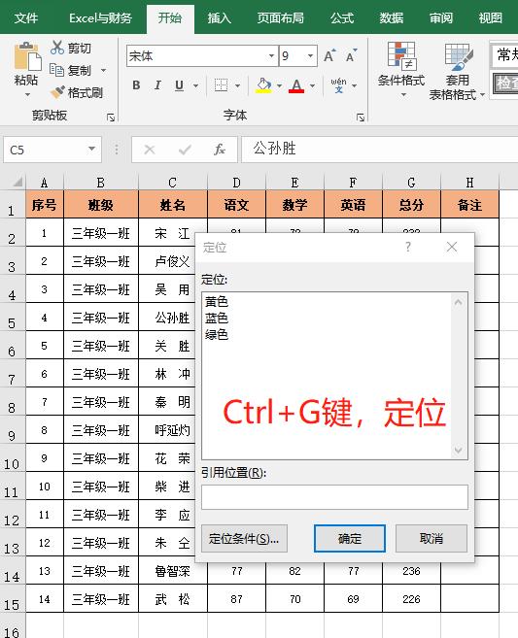
Task: Click the Select All corner triangle
Action: 17,182
